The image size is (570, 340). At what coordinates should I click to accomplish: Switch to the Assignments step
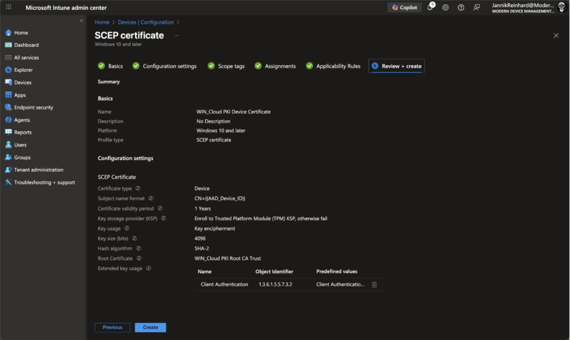pos(275,66)
